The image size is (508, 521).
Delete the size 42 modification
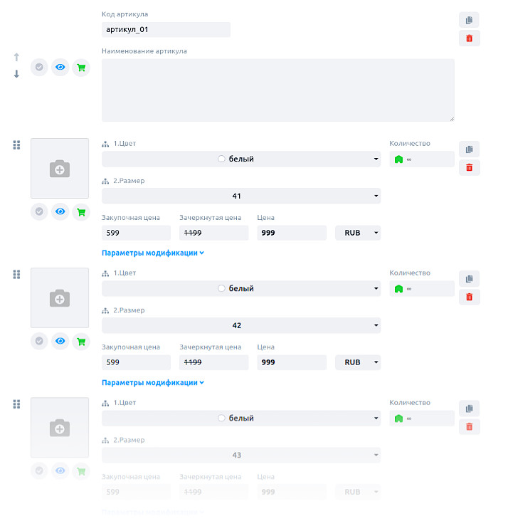[469, 298]
